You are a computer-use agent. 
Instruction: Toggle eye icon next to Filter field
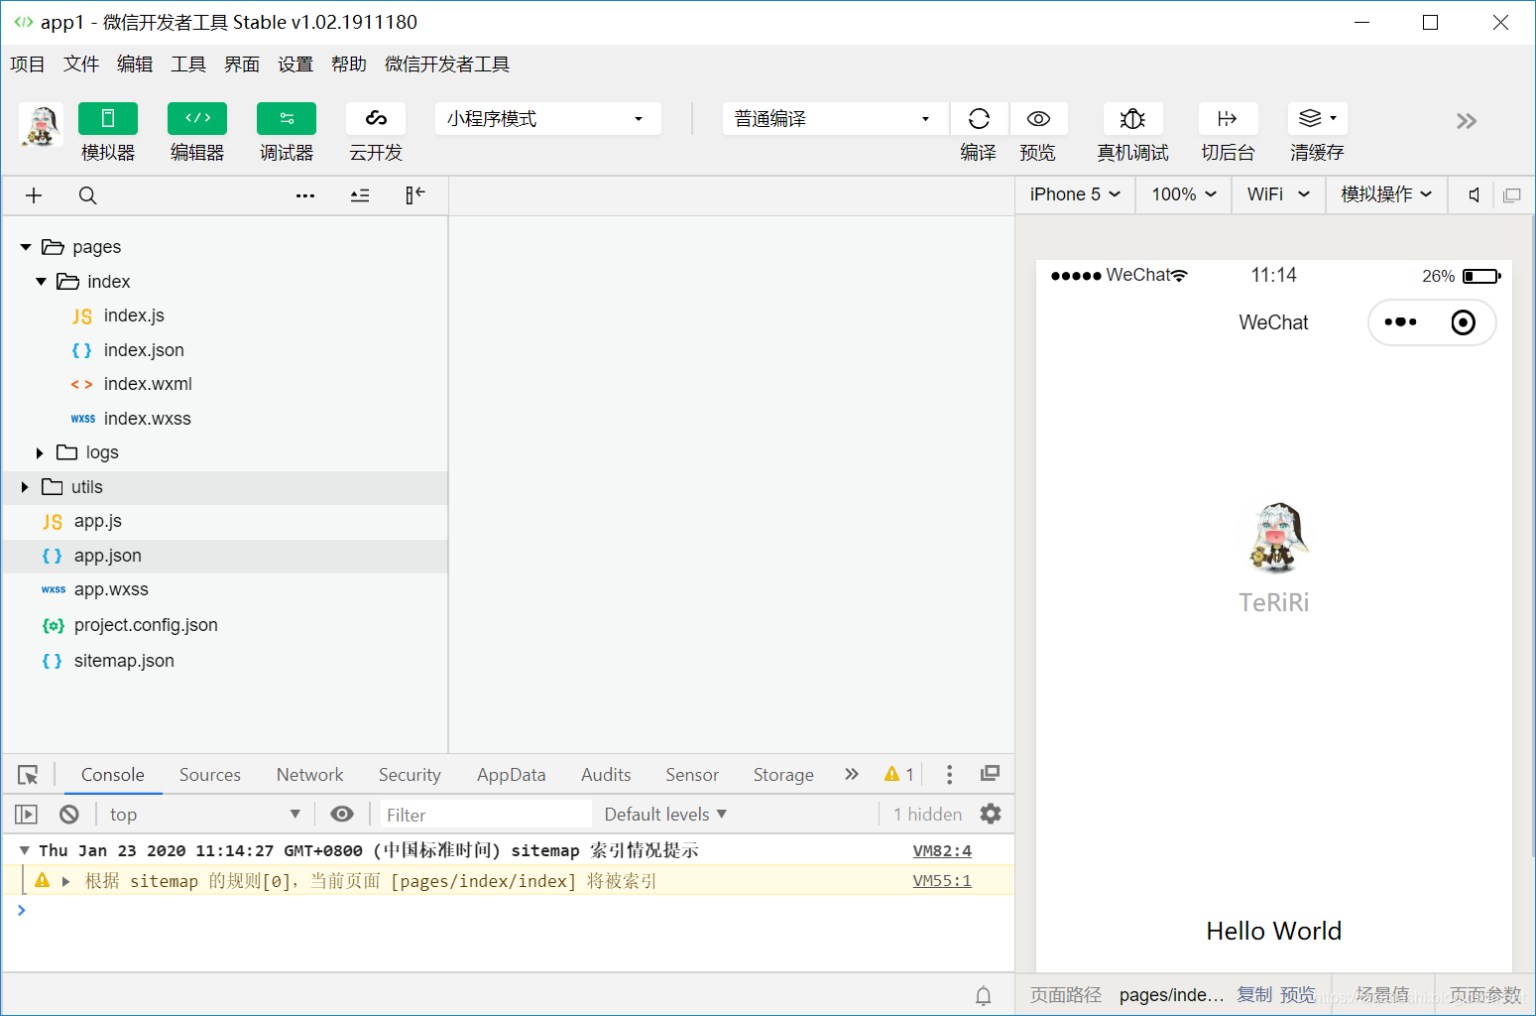(342, 814)
